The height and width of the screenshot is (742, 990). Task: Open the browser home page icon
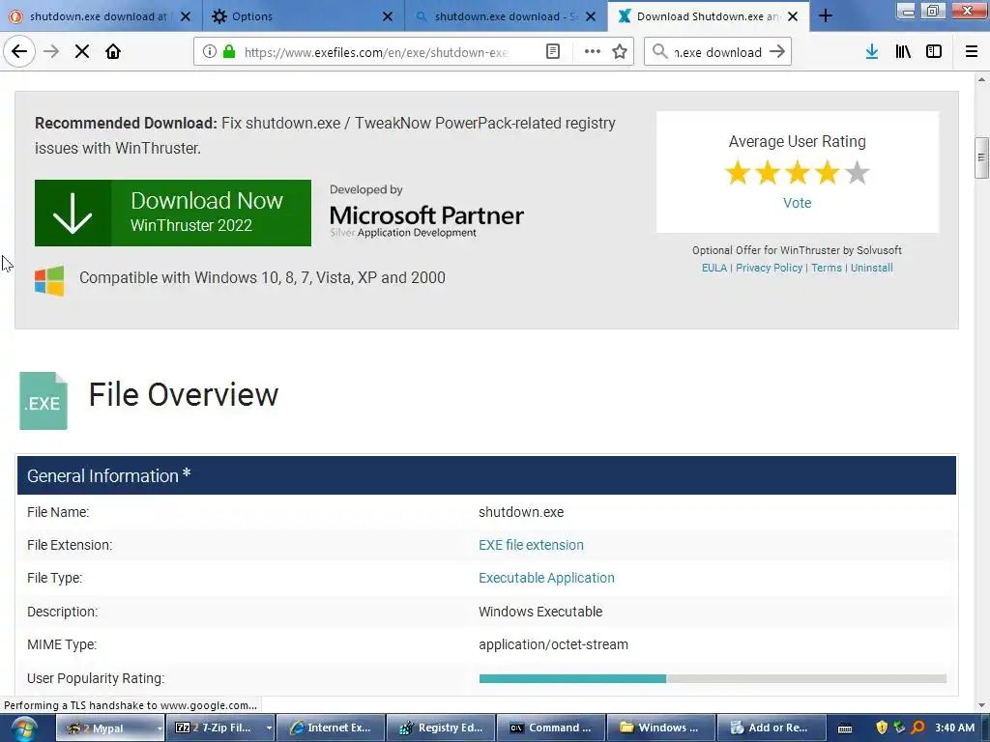tap(113, 52)
